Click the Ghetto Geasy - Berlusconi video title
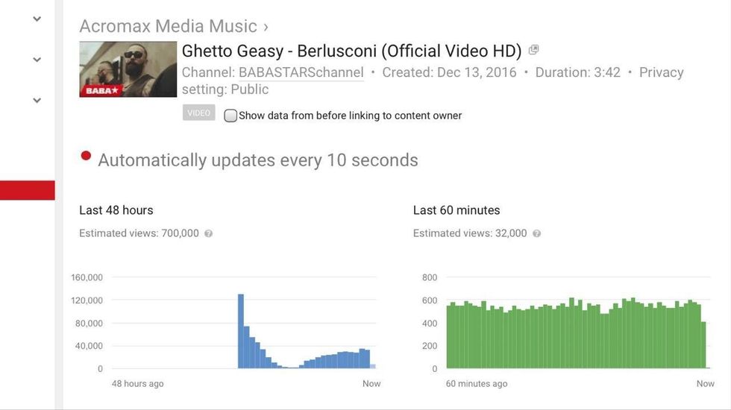This screenshot has width=731, height=410. [x=351, y=51]
